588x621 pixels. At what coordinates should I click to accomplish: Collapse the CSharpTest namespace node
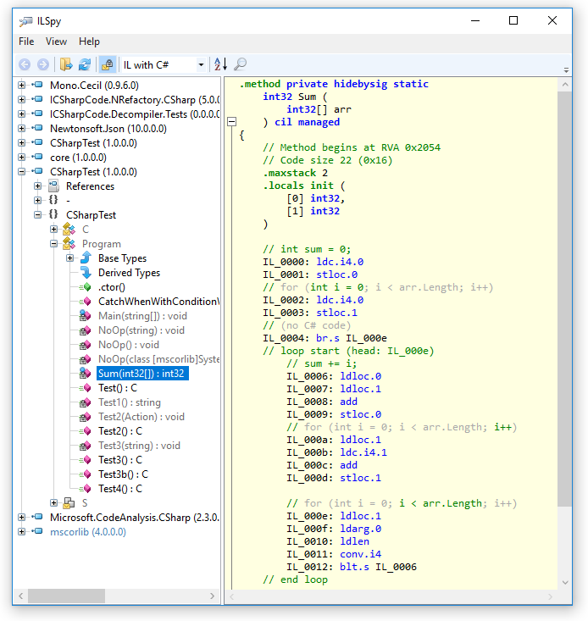click(x=37, y=214)
